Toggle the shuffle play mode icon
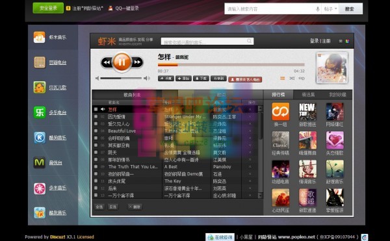This screenshot has width=390, height=241. click(292, 78)
